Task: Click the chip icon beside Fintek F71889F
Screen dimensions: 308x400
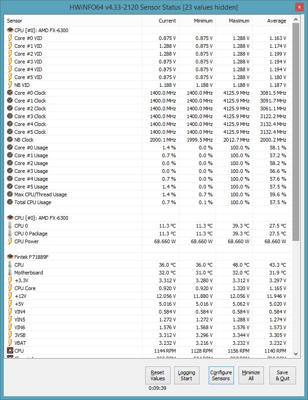Action: 10,257
